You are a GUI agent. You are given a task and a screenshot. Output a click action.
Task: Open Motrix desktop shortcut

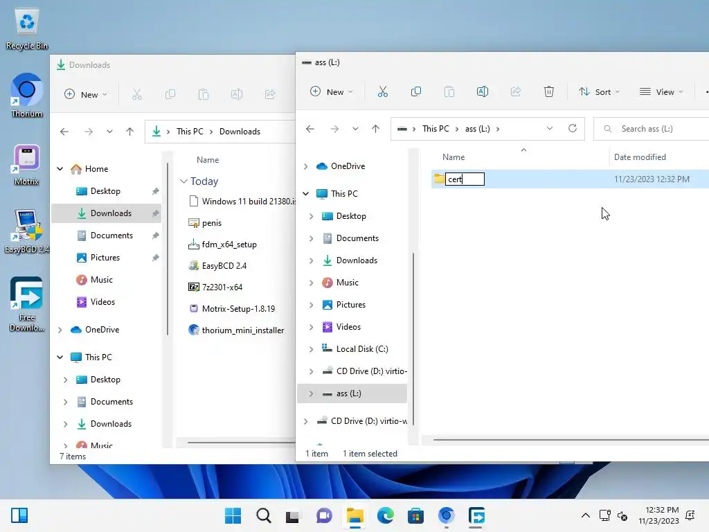pos(27,165)
